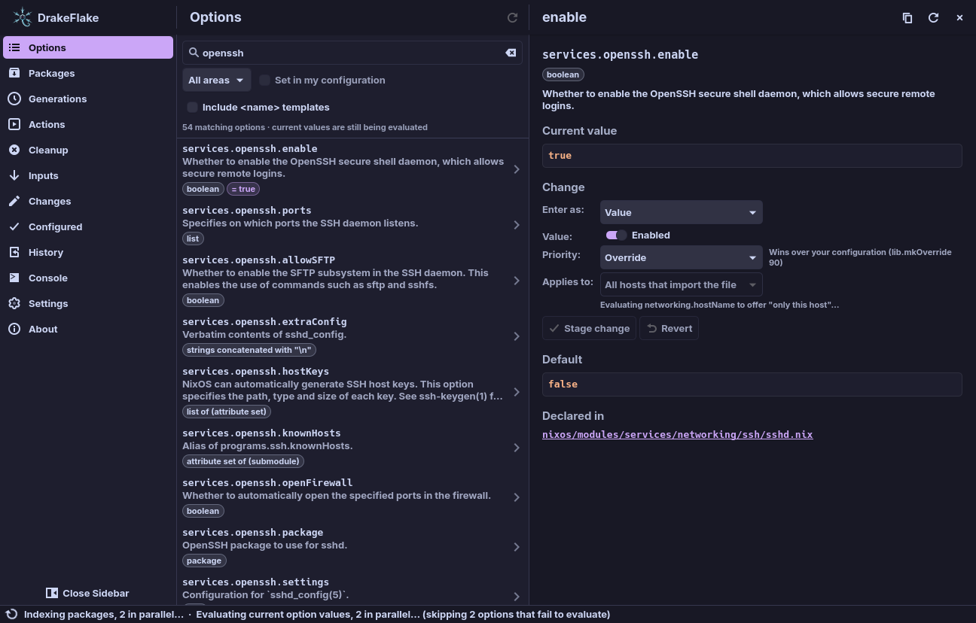Open the Options sidebar item

point(88,47)
